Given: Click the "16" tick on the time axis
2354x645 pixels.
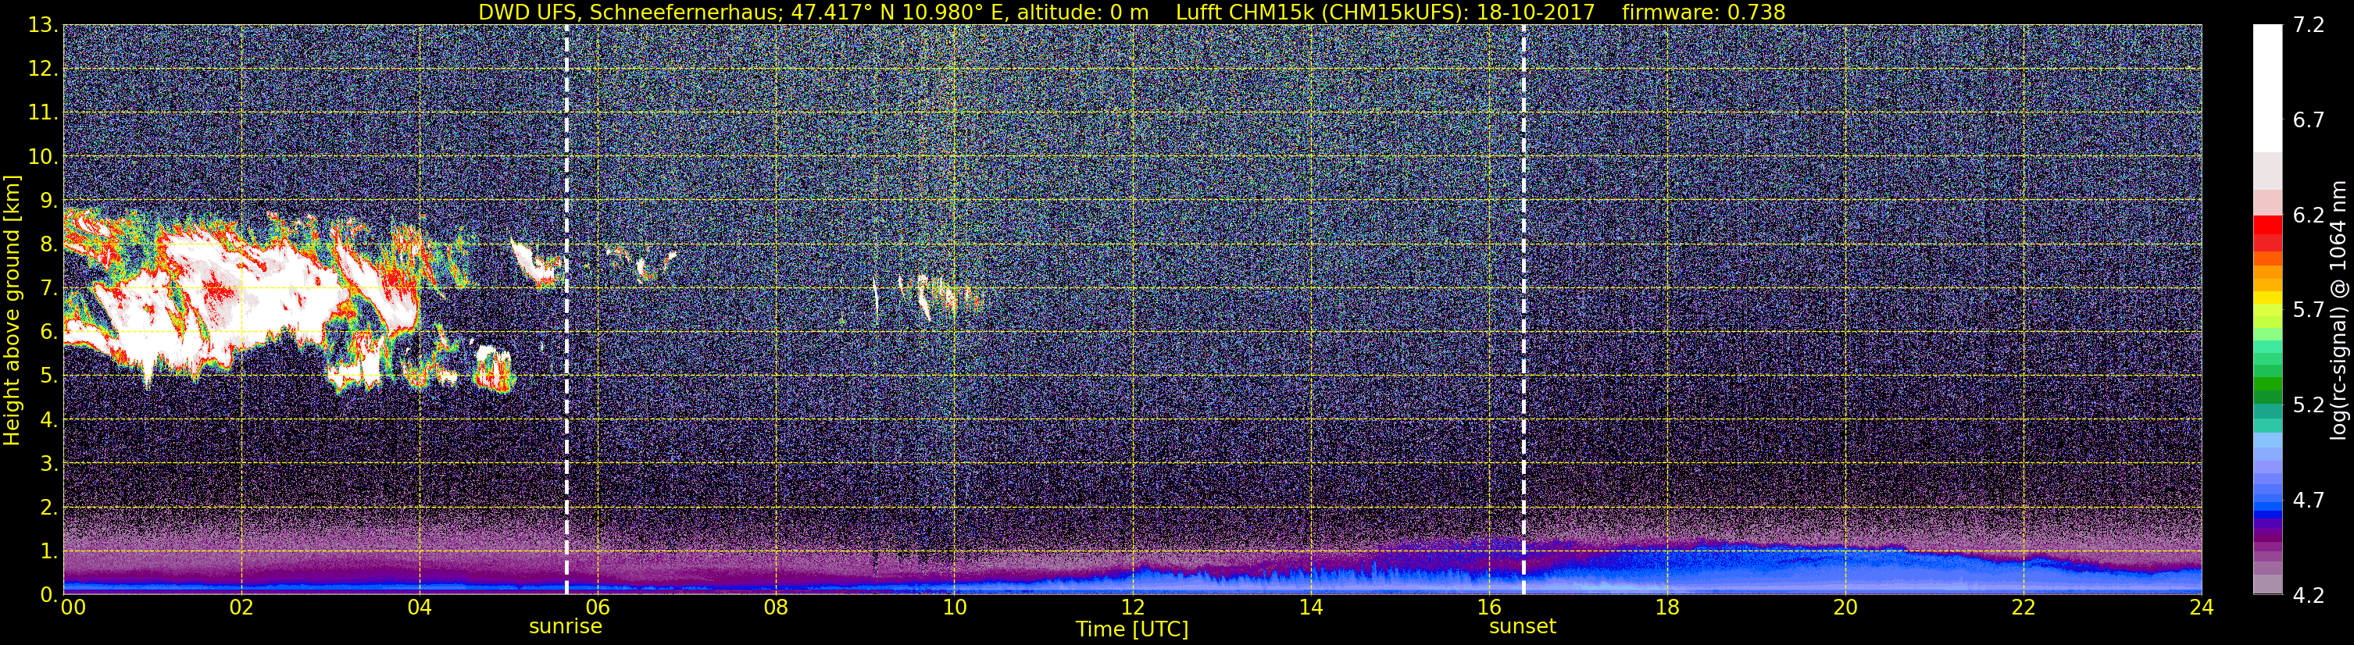Looking at the screenshot, I should pyautogui.click(x=1488, y=608).
